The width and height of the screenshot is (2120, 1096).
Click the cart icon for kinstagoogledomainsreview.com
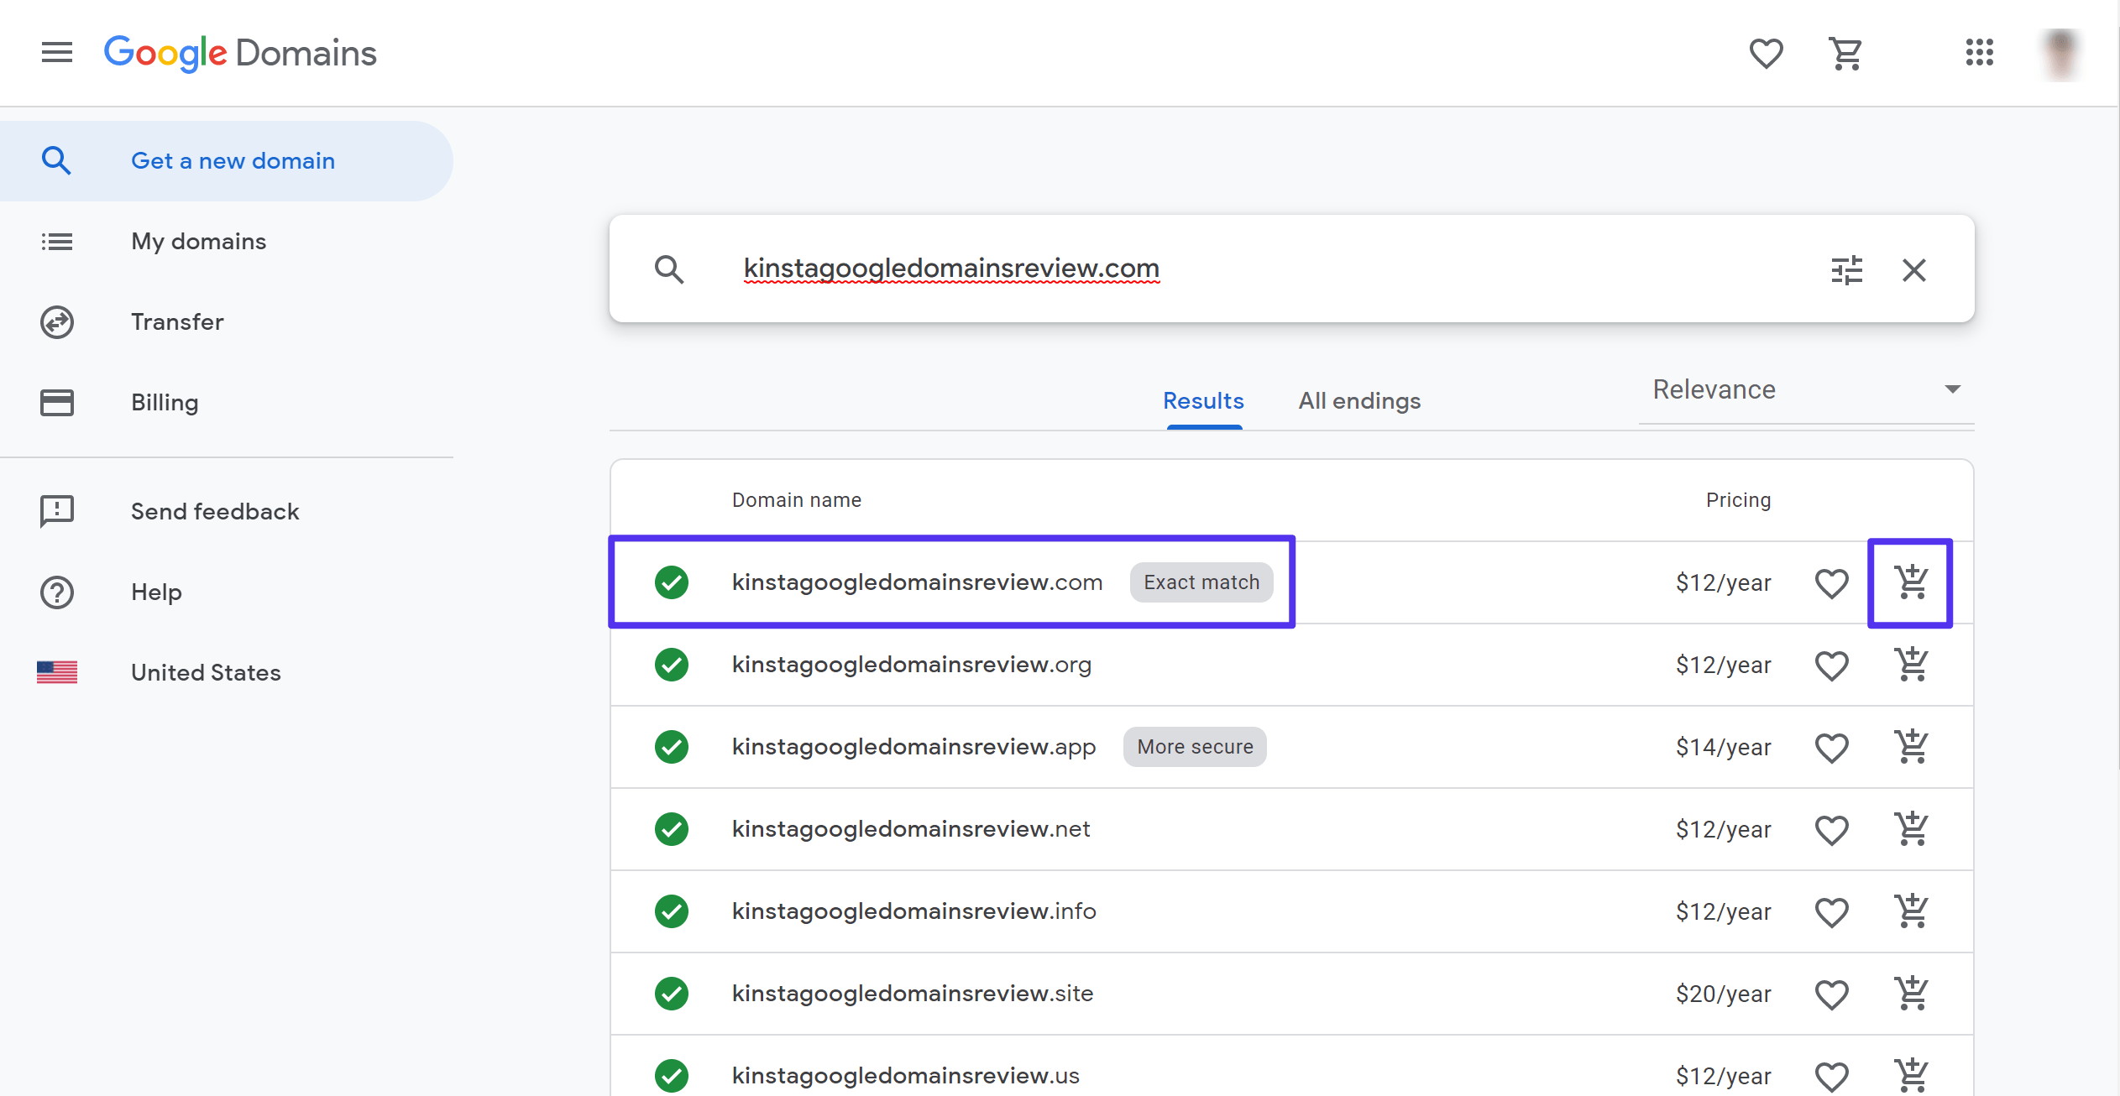(1910, 582)
